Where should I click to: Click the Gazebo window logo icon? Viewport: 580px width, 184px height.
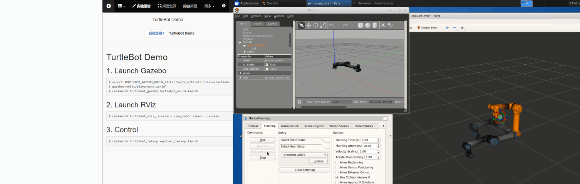point(237,10)
